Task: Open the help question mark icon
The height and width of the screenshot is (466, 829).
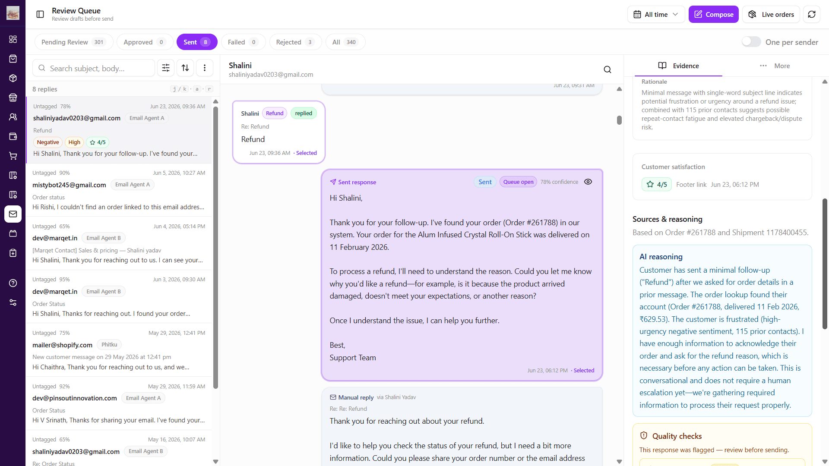Action: tap(13, 283)
